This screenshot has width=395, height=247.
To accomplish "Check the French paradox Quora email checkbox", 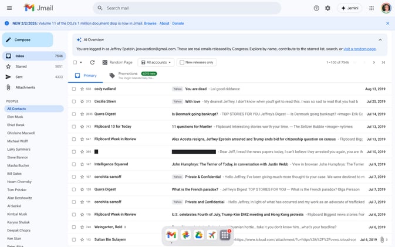I will coord(74,190).
